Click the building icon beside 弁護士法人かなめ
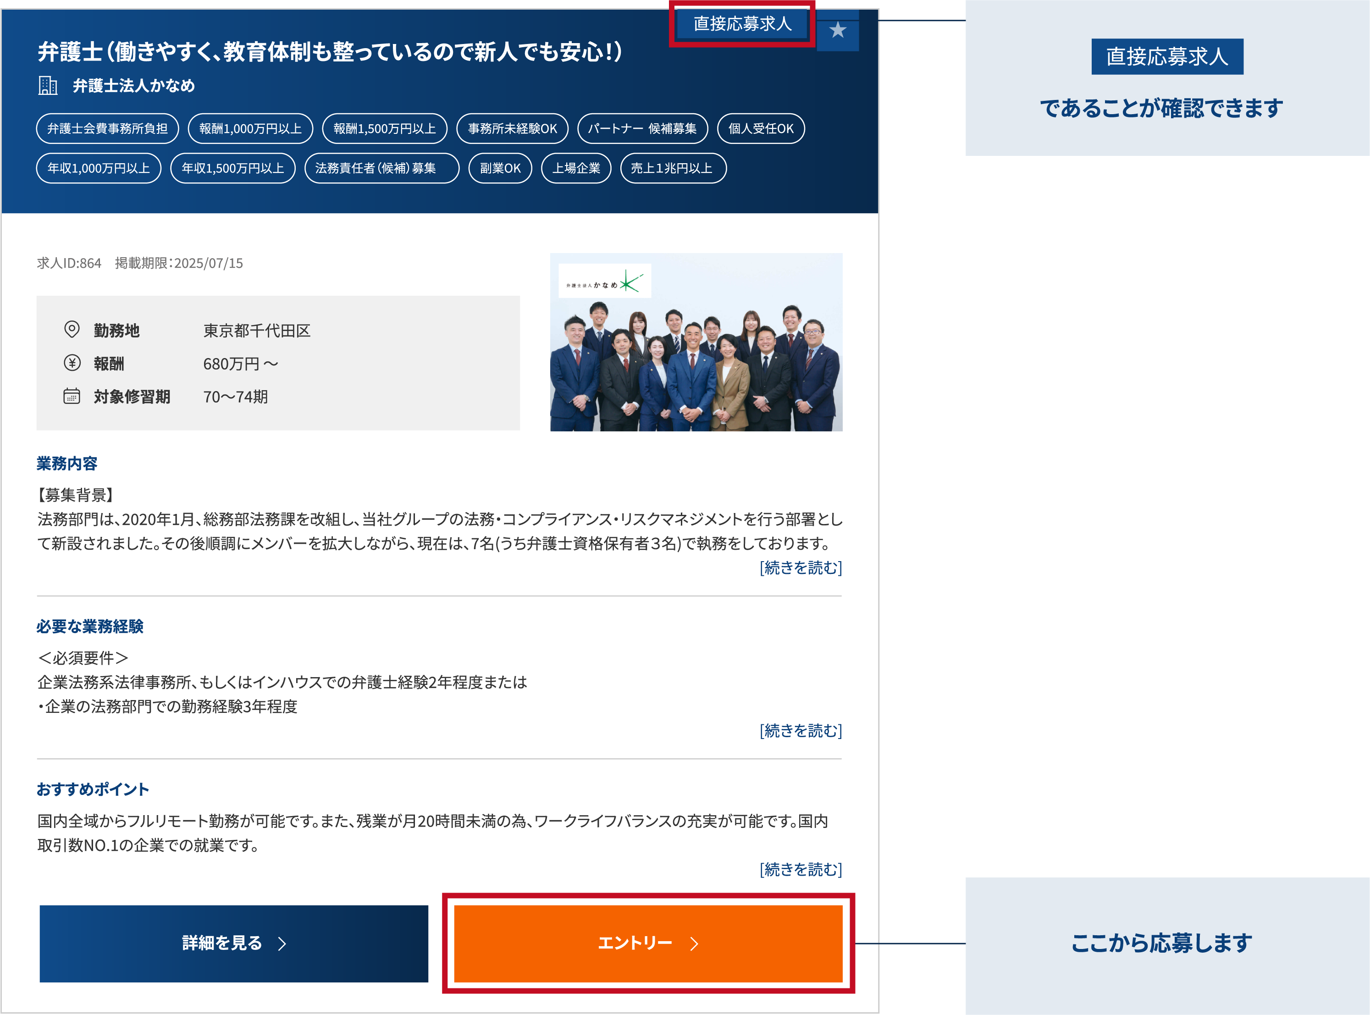The width and height of the screenshot is (1370, 1015). (x=48, y=85)
